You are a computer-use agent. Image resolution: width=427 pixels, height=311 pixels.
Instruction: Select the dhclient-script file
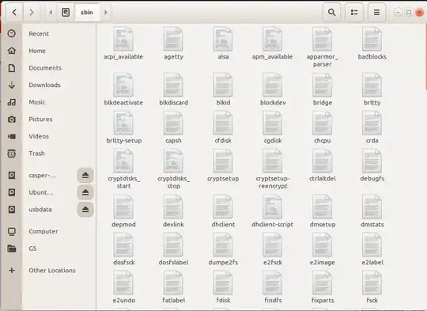tap(273, 211)
